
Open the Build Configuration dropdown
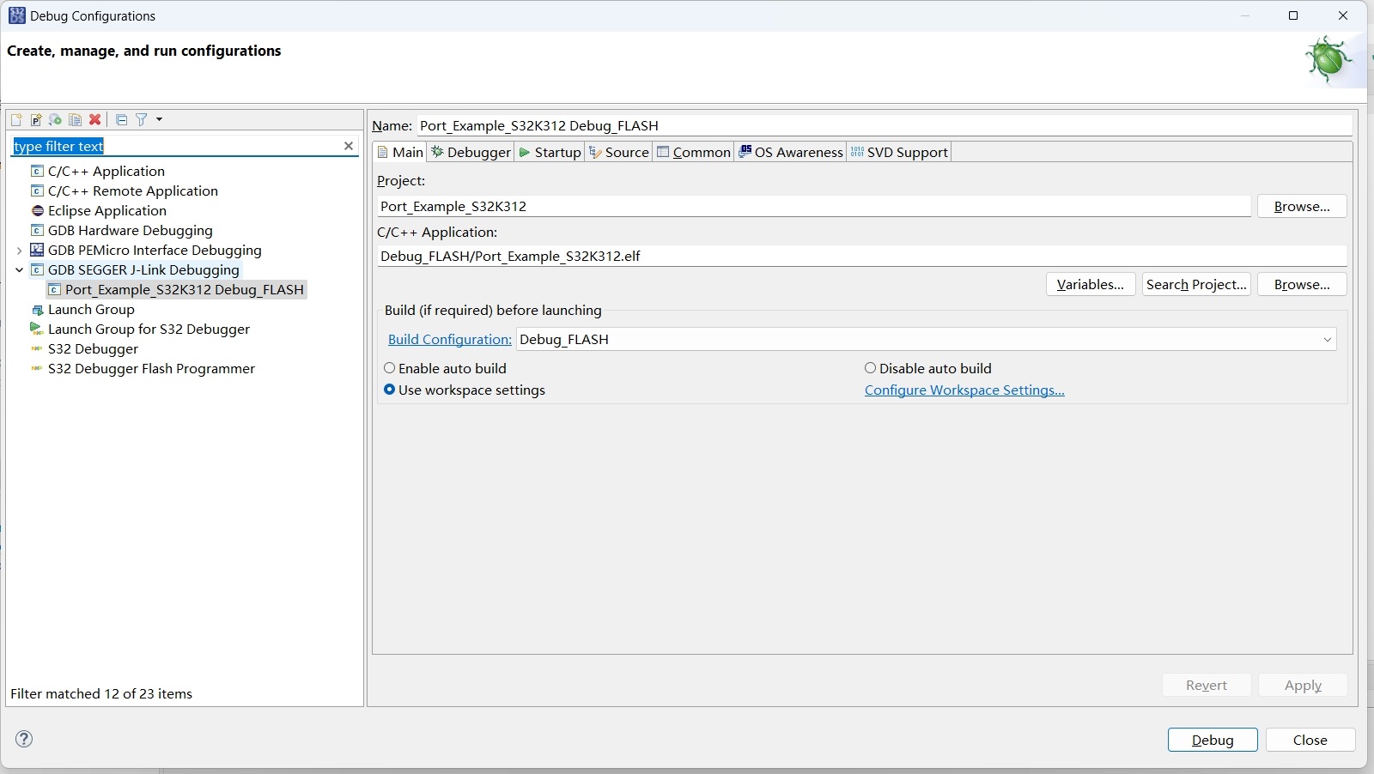pyautogui.click(x=1327, y=340)
